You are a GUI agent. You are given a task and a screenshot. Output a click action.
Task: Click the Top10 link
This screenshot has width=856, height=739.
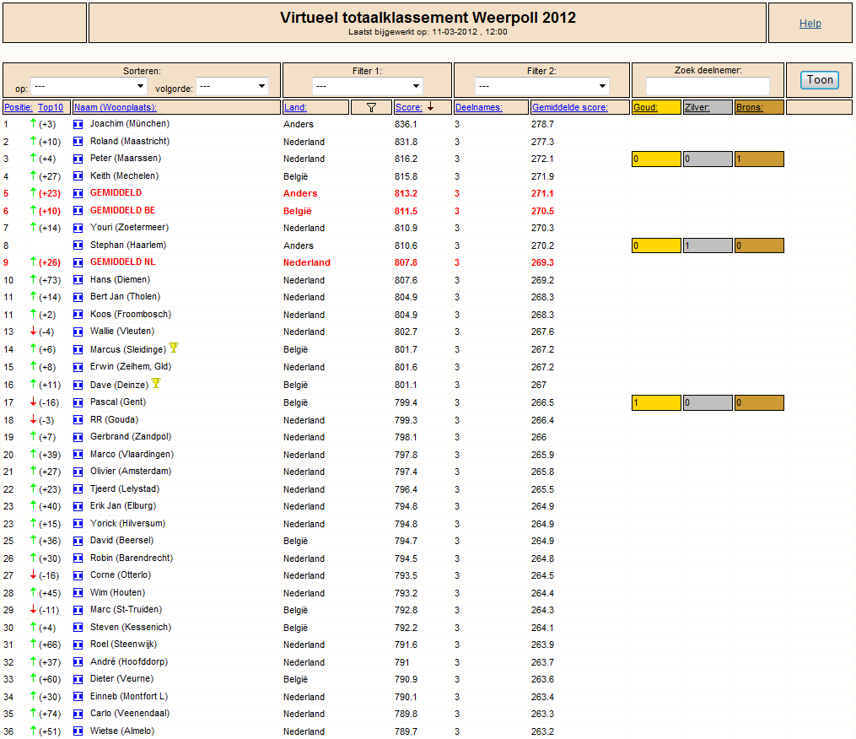(x=51, y=108)
